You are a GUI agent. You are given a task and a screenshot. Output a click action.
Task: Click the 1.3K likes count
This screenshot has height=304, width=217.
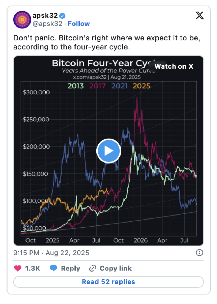pyautogui.click(x=33, y=268)
